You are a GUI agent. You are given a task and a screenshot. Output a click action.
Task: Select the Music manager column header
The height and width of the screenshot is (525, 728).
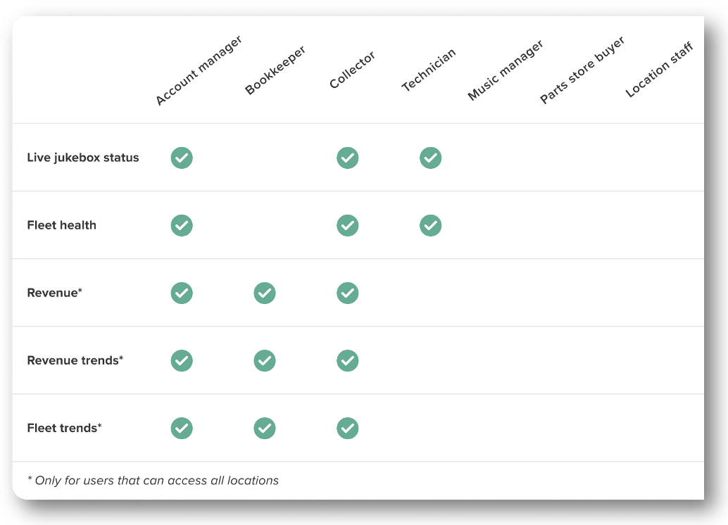pos(506,71)
